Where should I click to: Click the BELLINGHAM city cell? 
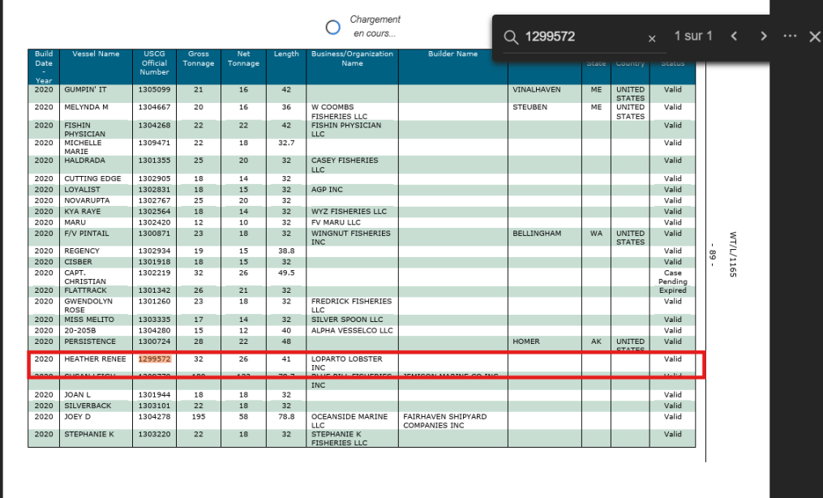point(537,234)
